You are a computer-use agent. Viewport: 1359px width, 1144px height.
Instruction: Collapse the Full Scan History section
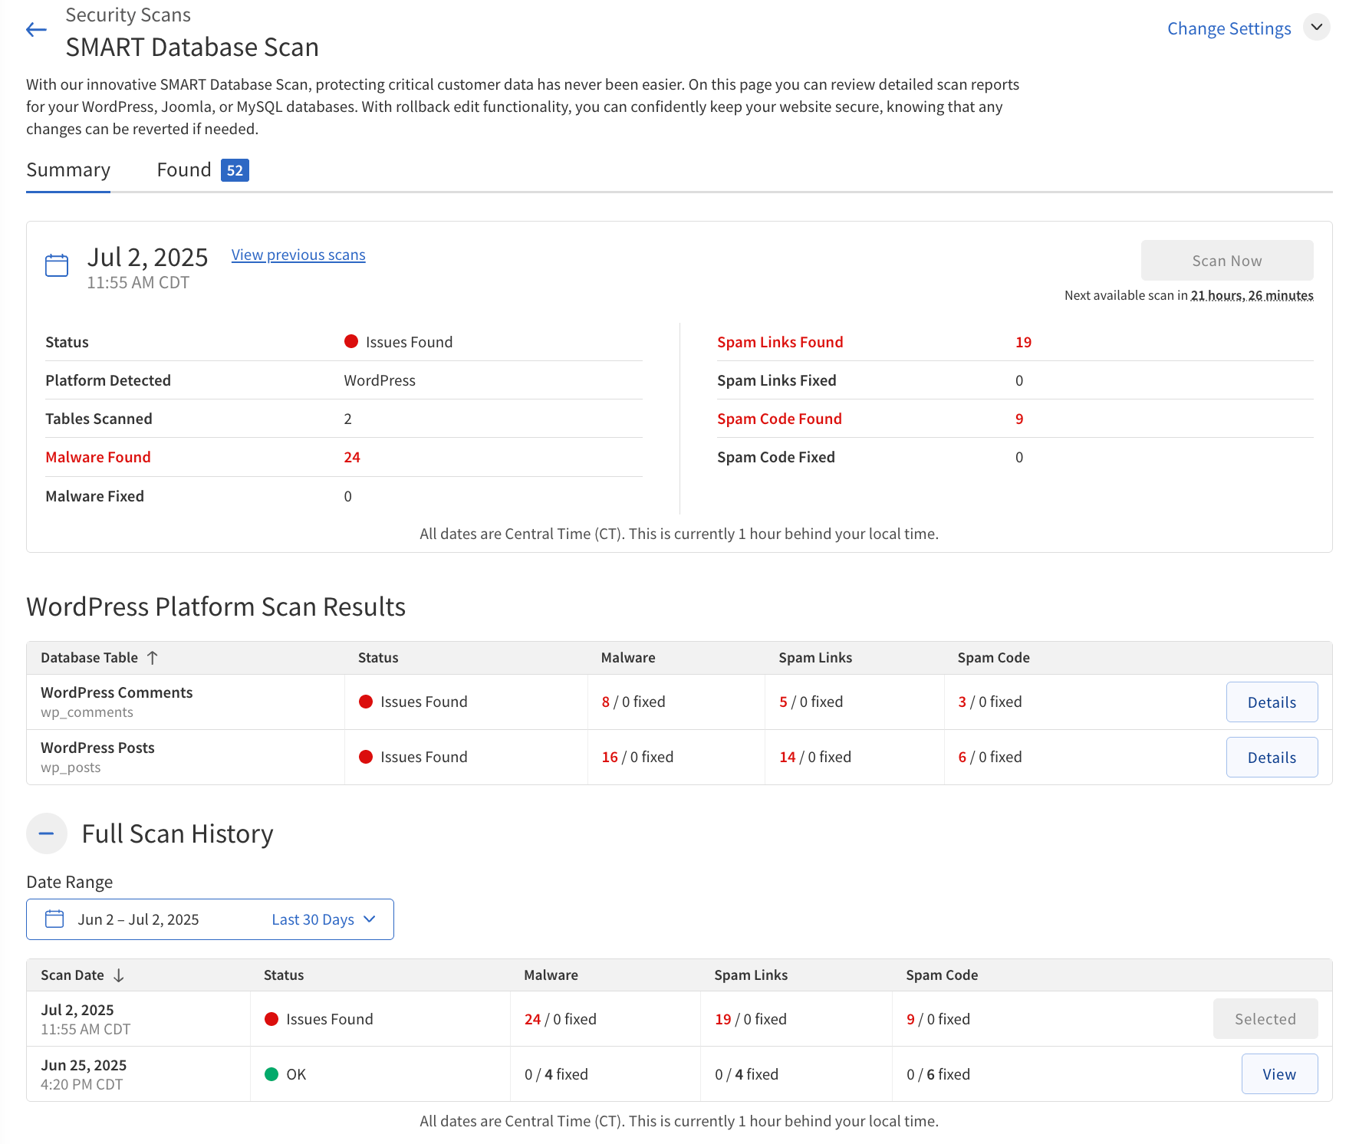47,833
